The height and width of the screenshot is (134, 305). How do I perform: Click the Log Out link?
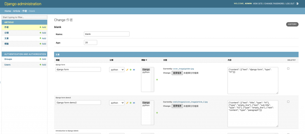point(290,4)
